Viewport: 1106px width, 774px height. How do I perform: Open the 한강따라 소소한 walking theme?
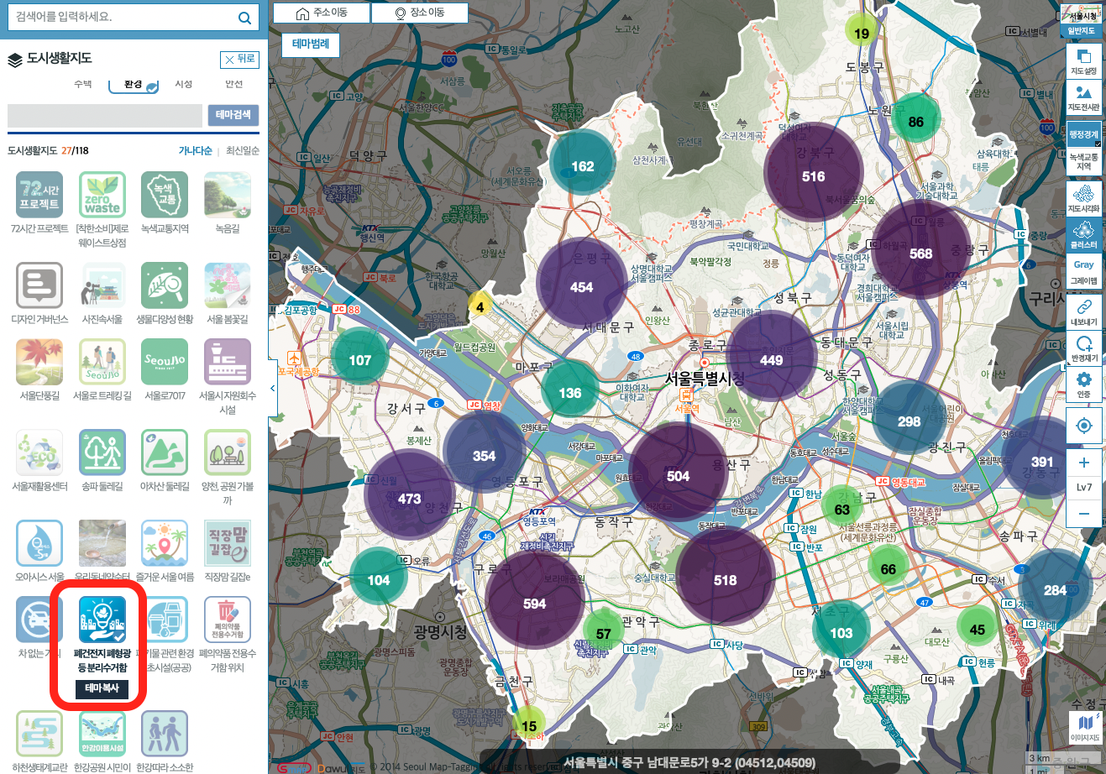pyautogui.click(x=165, y=734)
